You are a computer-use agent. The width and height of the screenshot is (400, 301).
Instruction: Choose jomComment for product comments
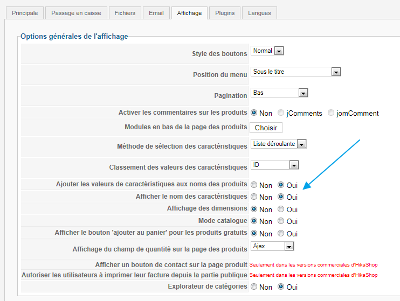(x=331, y=113)
